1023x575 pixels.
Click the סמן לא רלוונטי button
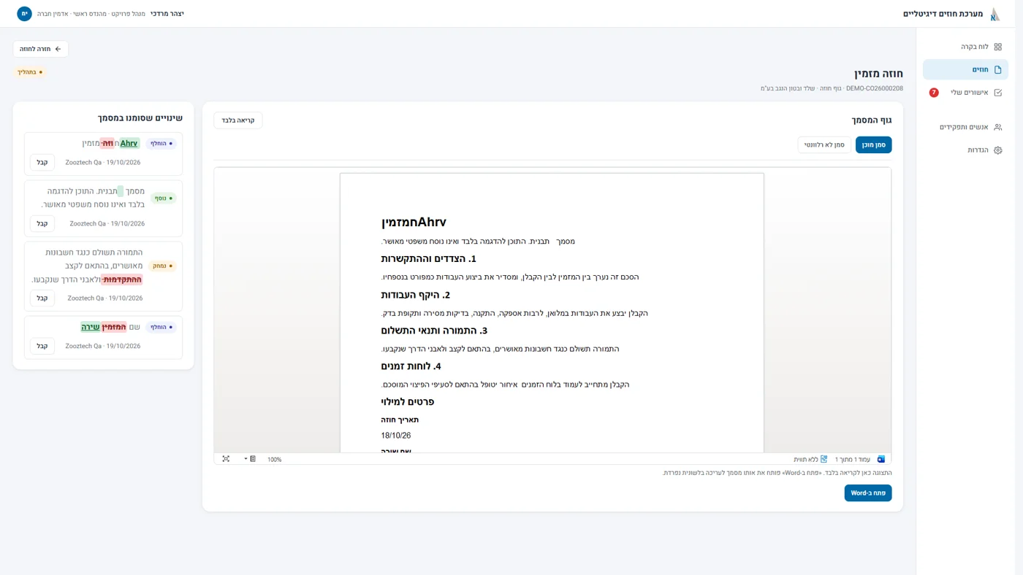click(824, 145)
